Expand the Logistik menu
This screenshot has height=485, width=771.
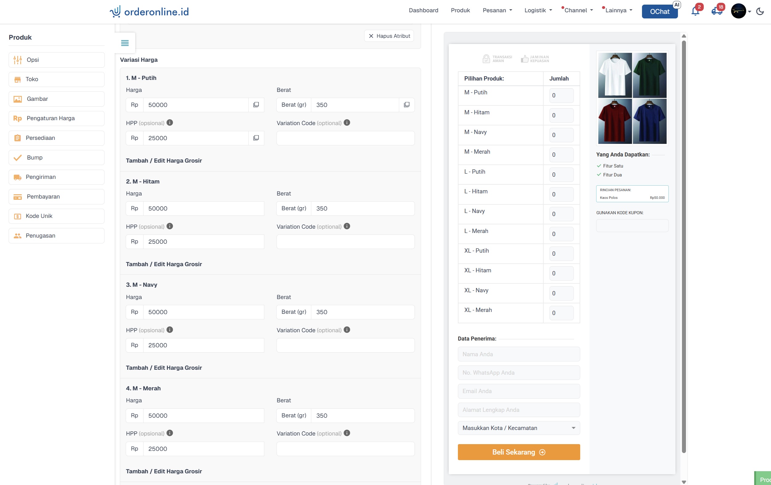[538, 10]
